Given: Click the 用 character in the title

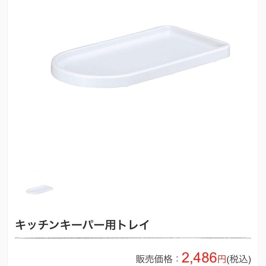Looking at the screenshot, I should 110,225.
